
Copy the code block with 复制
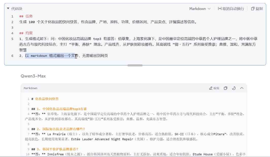(257, 9)
